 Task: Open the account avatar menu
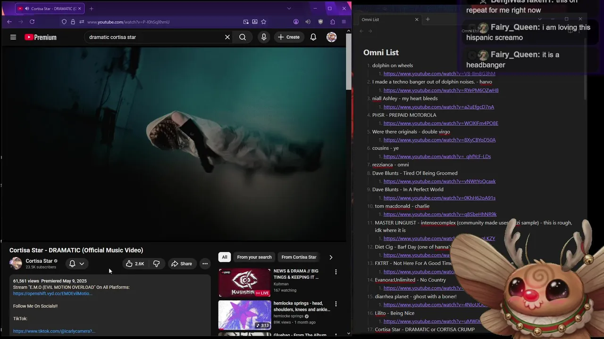[x=332, y=37]
